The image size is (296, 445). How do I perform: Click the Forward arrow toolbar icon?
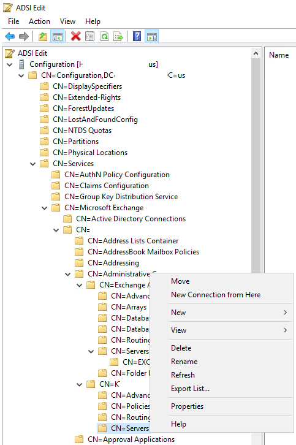click(x=24, y=36)
